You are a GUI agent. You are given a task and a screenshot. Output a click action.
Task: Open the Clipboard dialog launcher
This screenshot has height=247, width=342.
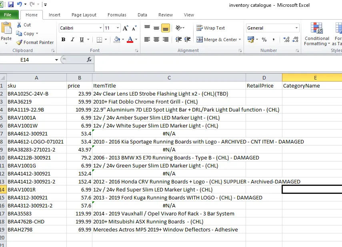tap(53, 51)
